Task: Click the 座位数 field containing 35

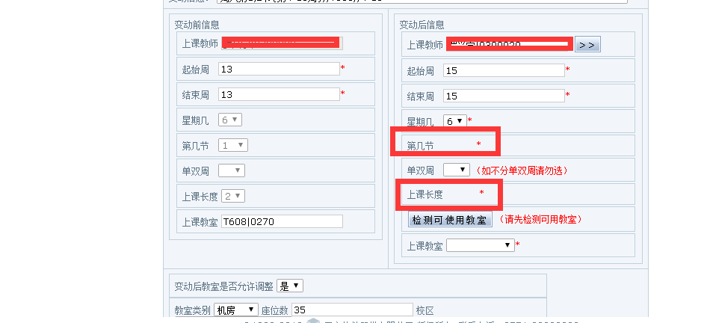Action: (351, 310)
